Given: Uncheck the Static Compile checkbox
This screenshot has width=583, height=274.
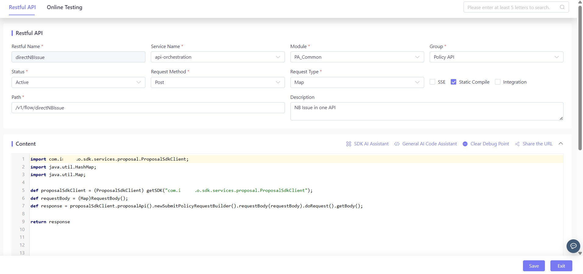Looking at the screenshot, I should 453,82.
